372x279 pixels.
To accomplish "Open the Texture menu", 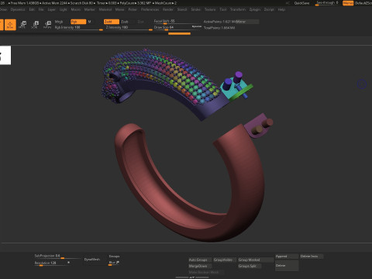I will pos(210,9).
